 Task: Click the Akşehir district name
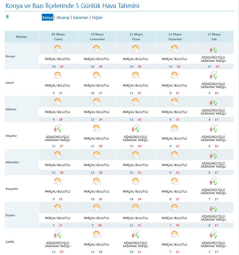point(11,136)
